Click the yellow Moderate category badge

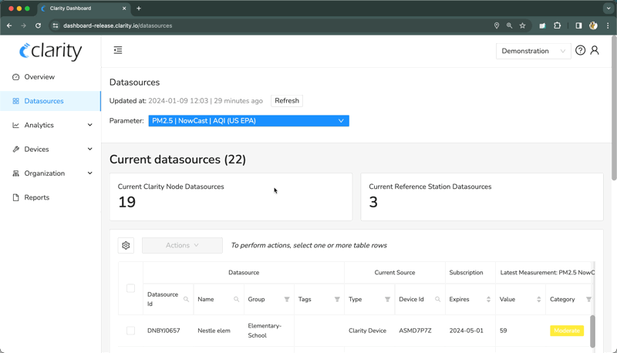567,331
